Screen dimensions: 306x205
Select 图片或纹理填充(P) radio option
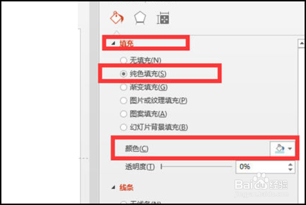[x=123, y=100]
